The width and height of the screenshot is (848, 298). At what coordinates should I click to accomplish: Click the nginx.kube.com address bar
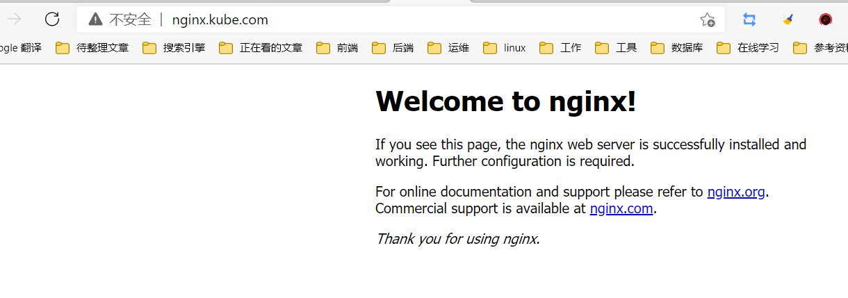pyautogui.click(x=400, y=19)
